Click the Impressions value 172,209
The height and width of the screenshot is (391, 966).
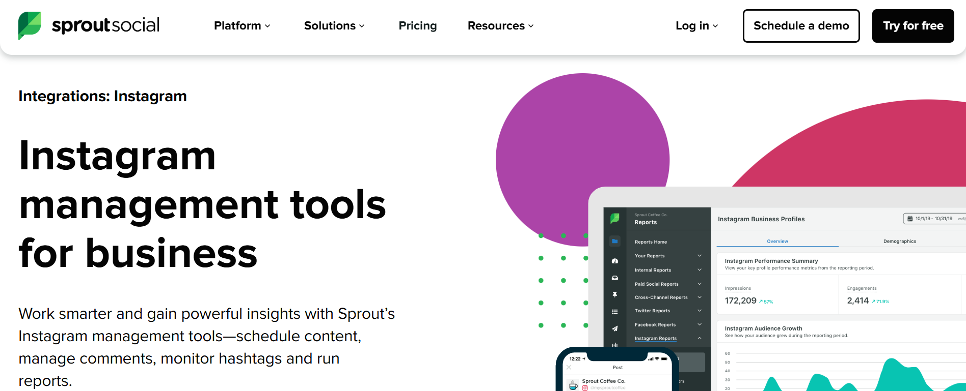tap(740, 300)
